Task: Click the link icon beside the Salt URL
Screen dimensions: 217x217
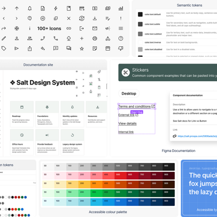Action: tap(175, 136)
